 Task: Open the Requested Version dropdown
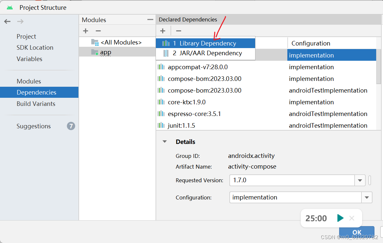point(360,180)
